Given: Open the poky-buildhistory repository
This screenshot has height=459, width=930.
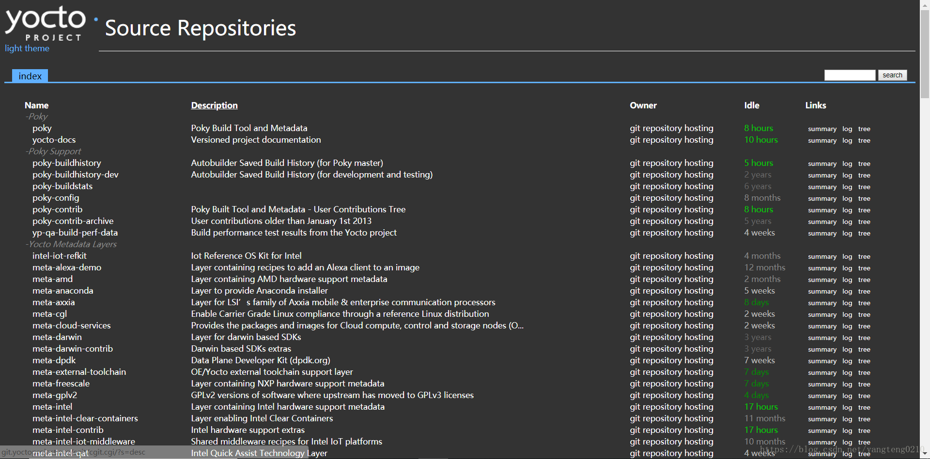Looking at the screenshot, I should pyautogui.click(x=67, y=163).
